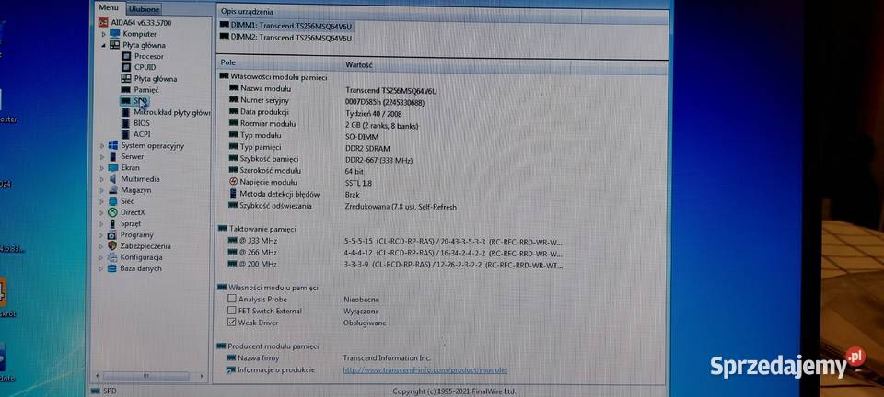Image resolution: width=884 pixels, height=397 pixels.
Task: Click the Serwer icon in tree
Action: tap(112, 157)
